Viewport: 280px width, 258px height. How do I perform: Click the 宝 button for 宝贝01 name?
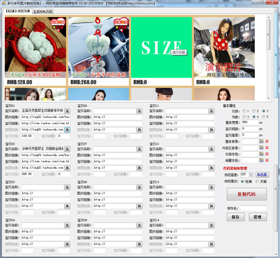67,111
